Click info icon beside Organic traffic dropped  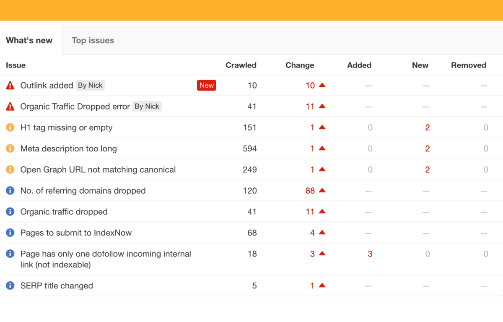coord(10,212)
